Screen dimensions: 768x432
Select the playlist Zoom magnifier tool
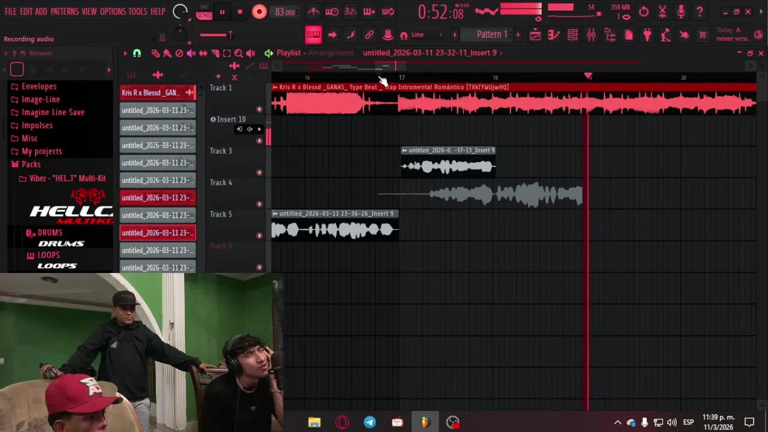click(239, 53)
